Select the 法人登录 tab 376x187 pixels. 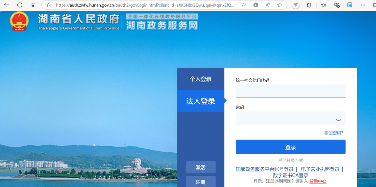tap(201, 101)
